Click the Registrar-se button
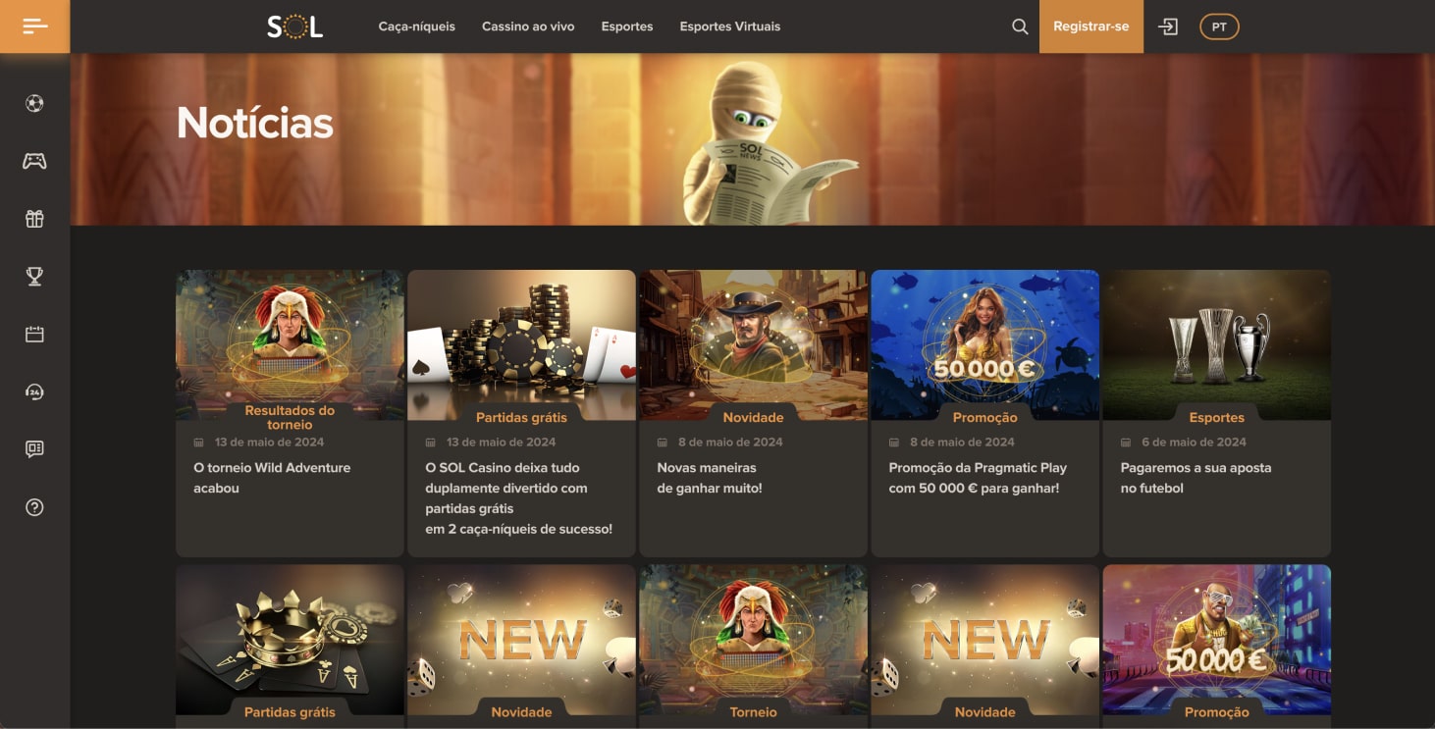This screenshot has height=729, width=1435. [x=1091, y=26]
